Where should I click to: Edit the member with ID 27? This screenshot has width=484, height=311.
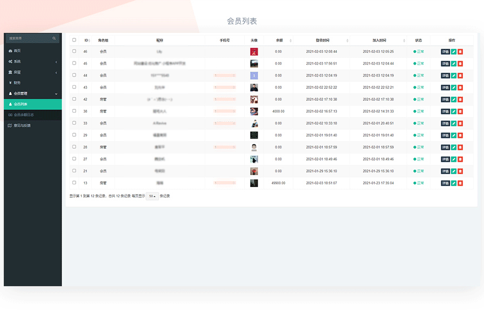(454, 160)
